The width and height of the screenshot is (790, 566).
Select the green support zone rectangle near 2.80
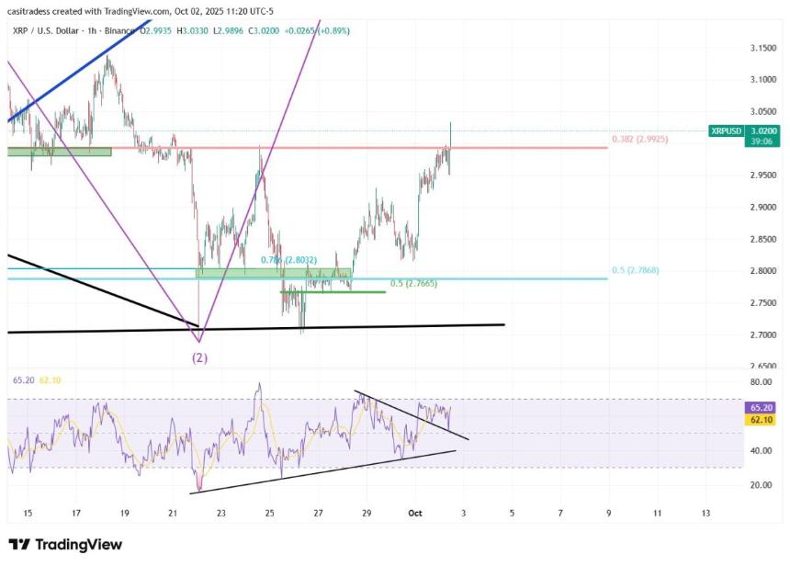[x=274, y=273]
